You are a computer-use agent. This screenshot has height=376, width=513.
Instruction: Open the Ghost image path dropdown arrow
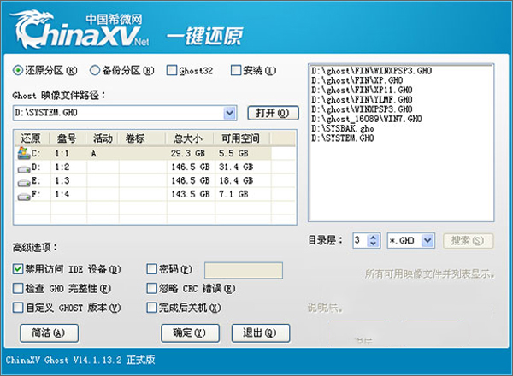point(230,113)
